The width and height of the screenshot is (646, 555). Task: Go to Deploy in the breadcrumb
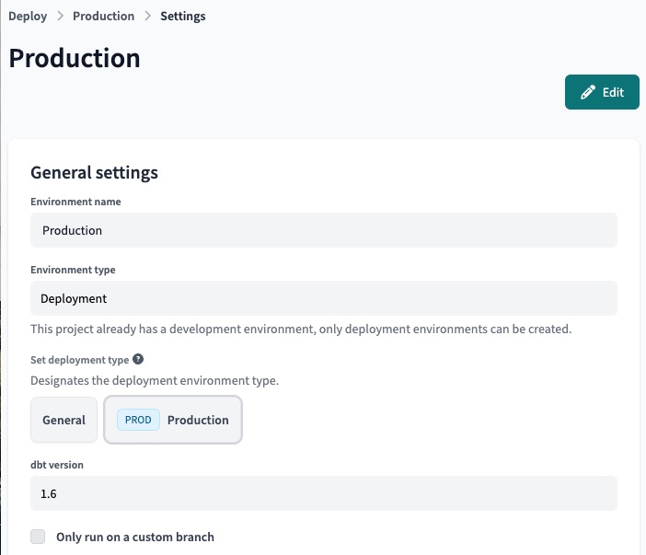(28, 17)
